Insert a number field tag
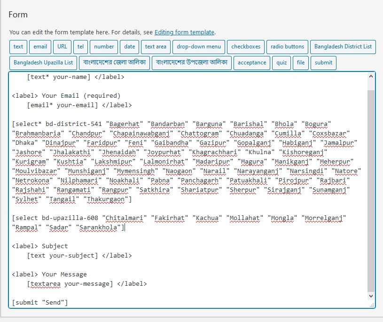This screenshot has width=383, height=322. tap(104, 47)
